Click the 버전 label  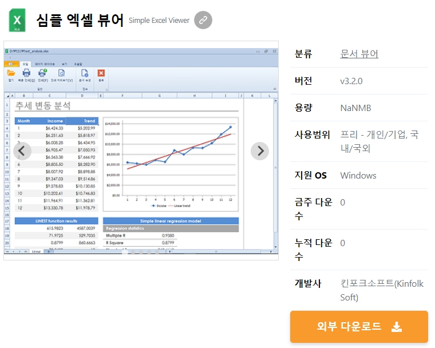click(303, 81)
